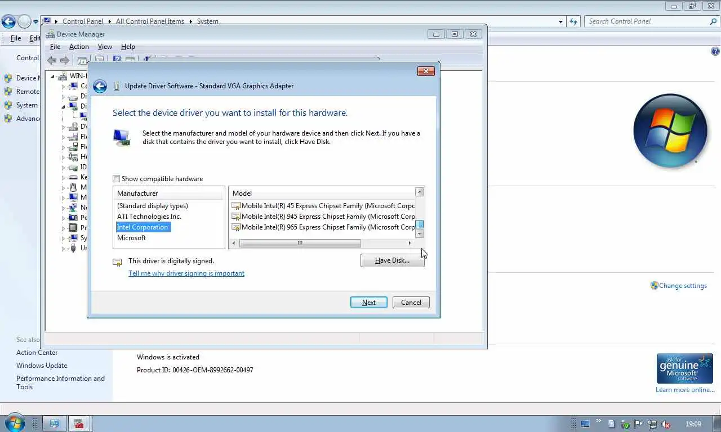Click All Control Panel Items breadcrumb
The height and width of the screenshot is (432, 721).
click(150, 21)
